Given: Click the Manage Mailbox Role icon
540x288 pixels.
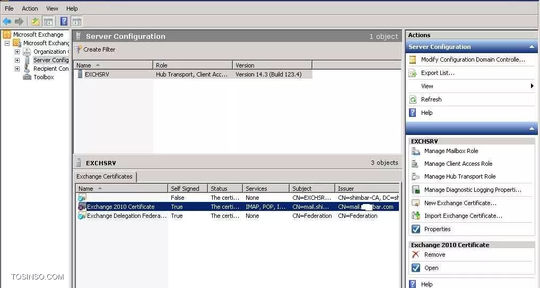Looking at the screenshot, I should pos(416,151).
